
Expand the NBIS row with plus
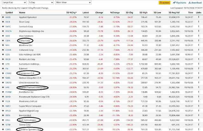(3, 78)
